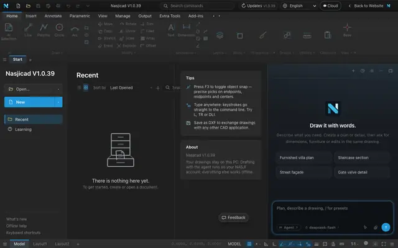
Task: Toggle ortho mode in status bar
Action: [x=274, y=244]
